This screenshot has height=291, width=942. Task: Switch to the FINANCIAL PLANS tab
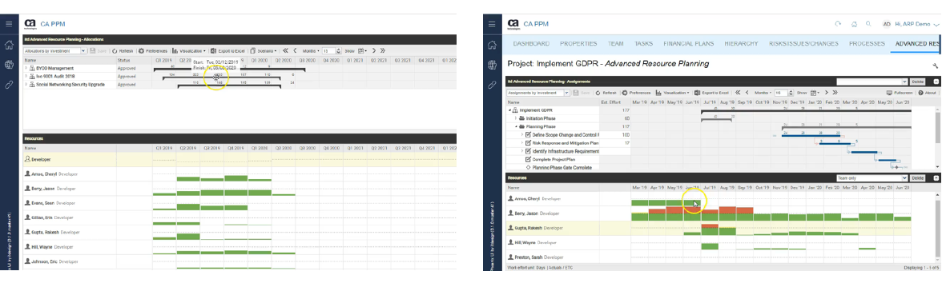[x=689, y=44]
